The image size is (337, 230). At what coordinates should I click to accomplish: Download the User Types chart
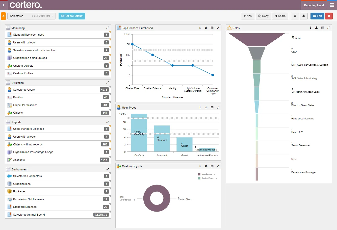206,107
